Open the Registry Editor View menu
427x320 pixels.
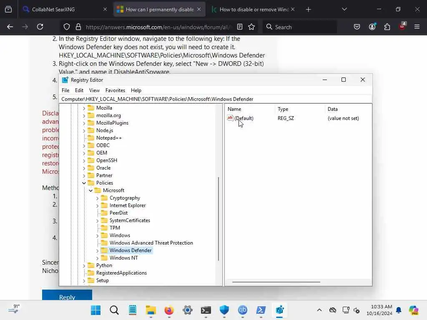(x=94, y=90)
